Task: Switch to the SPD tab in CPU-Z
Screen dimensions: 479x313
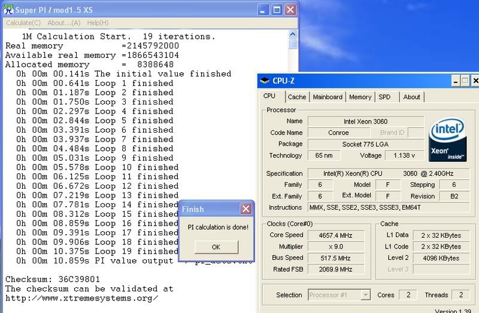Action: (x=384, y=97)
